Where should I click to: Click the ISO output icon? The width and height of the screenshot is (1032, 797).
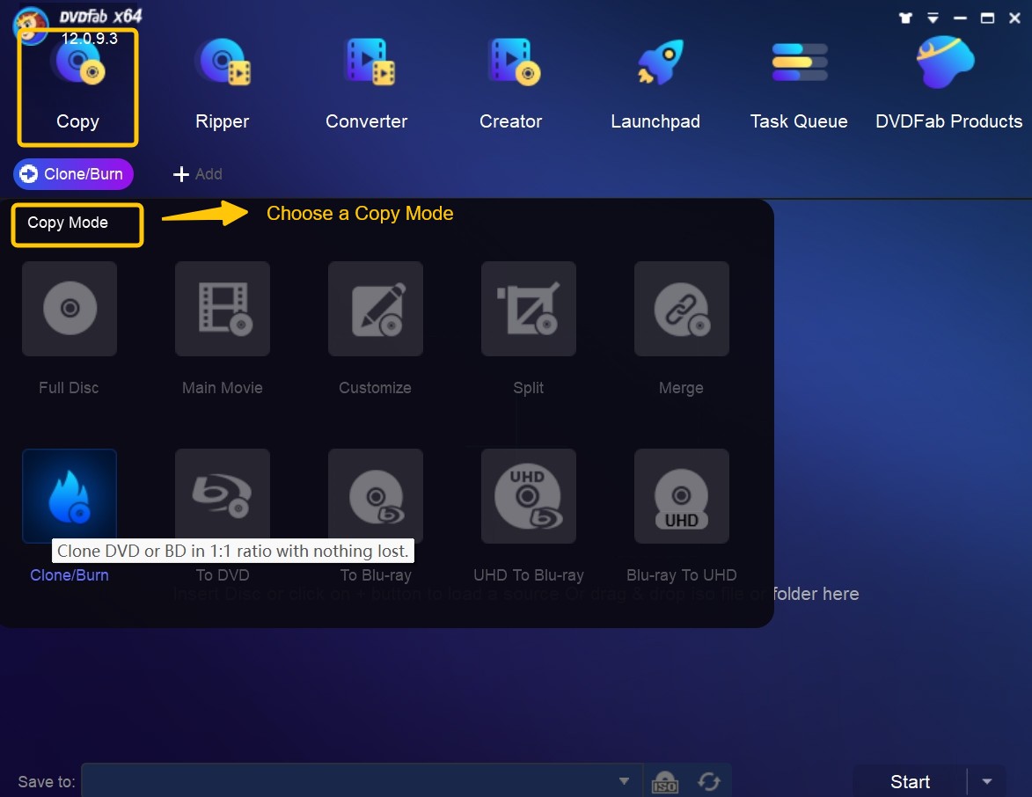[665, 782]
